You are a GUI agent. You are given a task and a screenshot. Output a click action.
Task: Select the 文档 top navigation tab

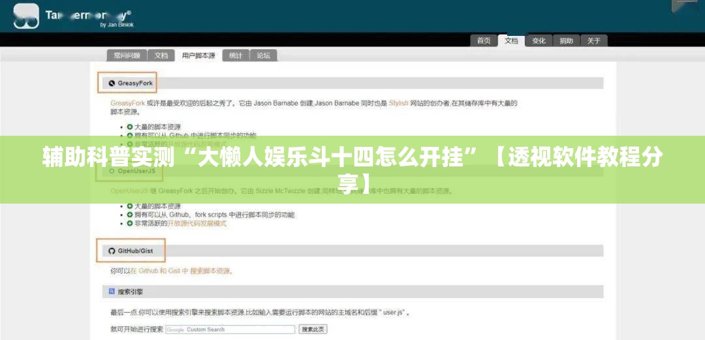[x=511, y=41]
